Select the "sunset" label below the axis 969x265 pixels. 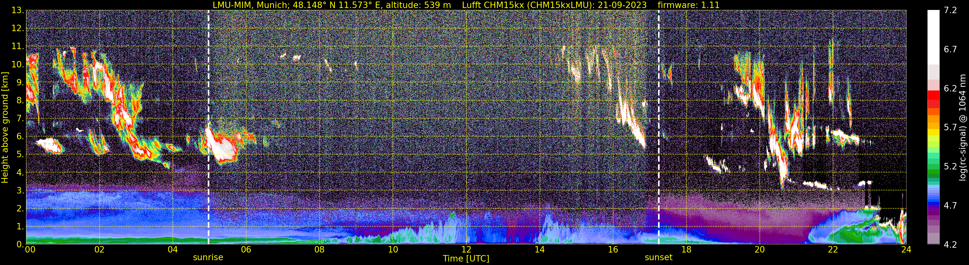pyautogui.click(x=659, y=258)
